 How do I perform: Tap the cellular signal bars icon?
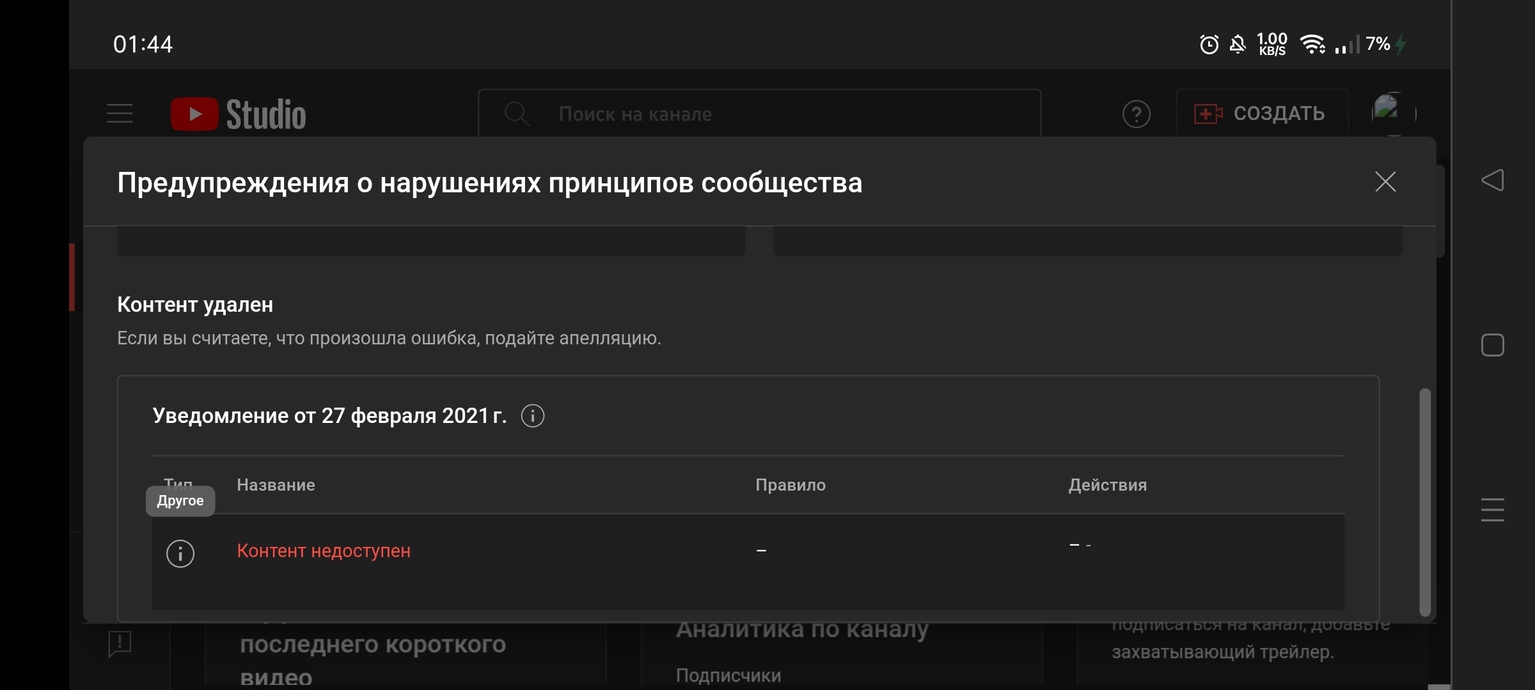tap(1346, 44)
